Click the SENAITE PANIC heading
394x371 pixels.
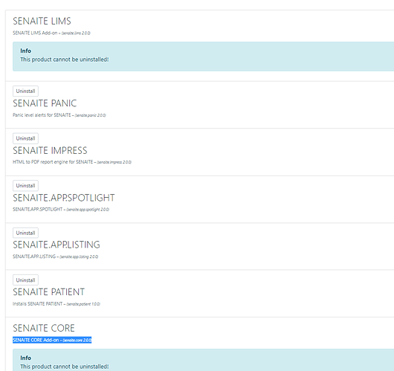tap(45, 103)
